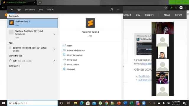Open Mail app from taskbar

click(94, 103)
